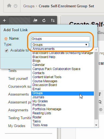Image resolution: width=104 pixels, height=139 pixels.
Task: Select the Journals option in the list
Action: click(38, 97)
